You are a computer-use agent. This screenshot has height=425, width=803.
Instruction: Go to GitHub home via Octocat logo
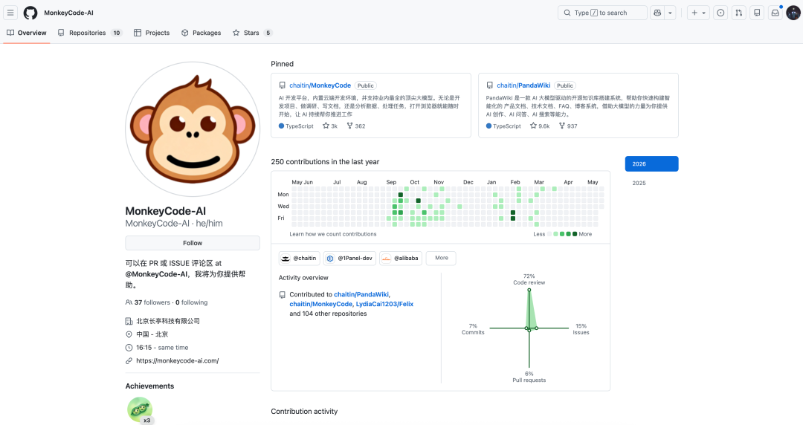(x=30, y=13)
